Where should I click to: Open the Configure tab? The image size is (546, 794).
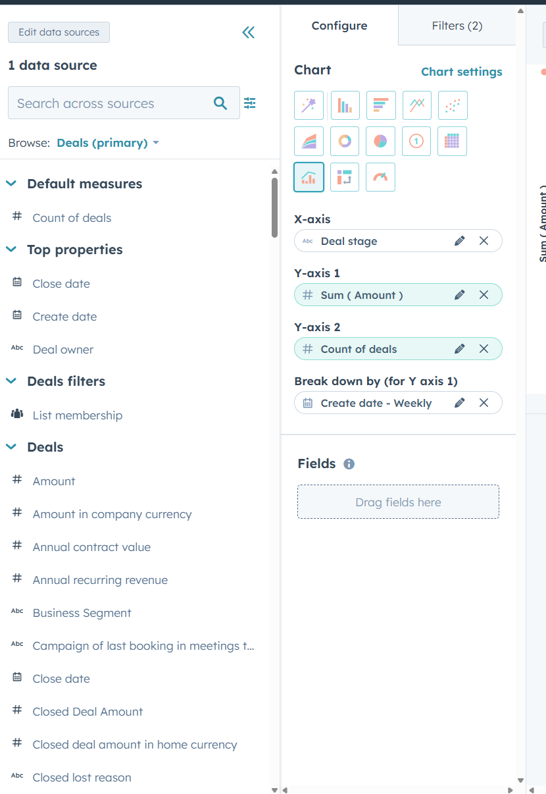point(339,26)
